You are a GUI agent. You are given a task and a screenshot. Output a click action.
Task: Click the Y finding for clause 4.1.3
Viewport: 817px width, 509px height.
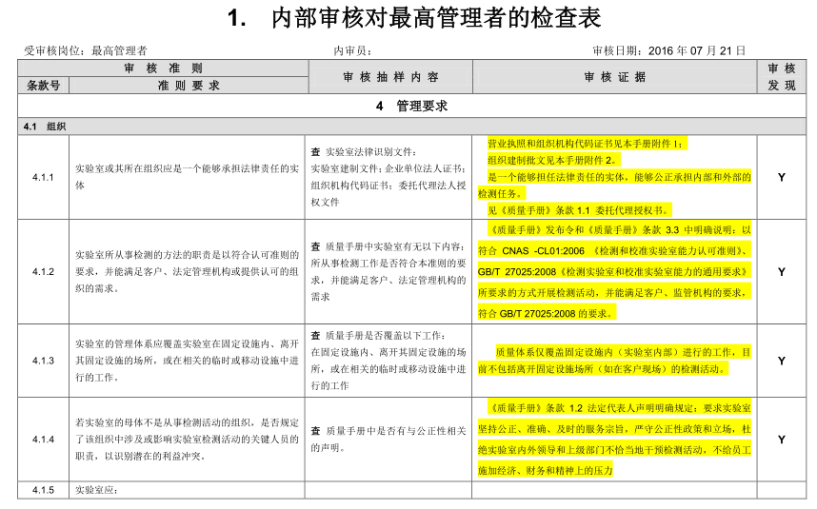click(781, 361)
